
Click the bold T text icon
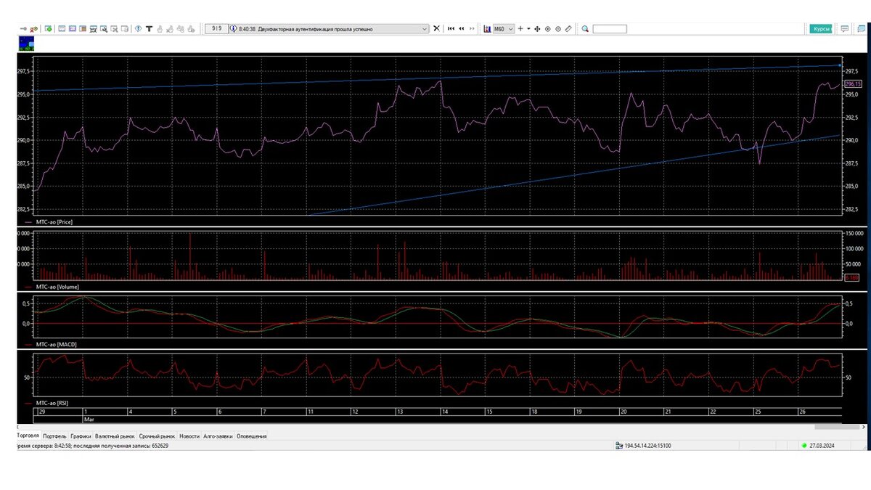coord(150,29)
